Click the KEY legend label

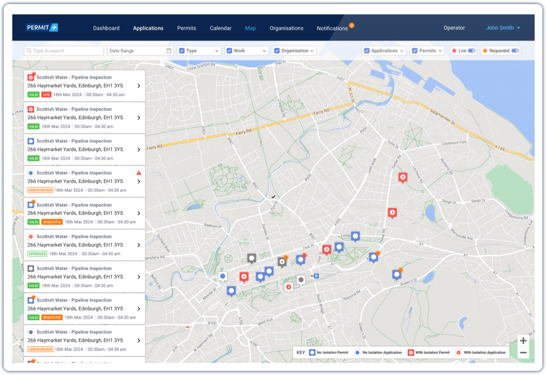tap(301, 352)
